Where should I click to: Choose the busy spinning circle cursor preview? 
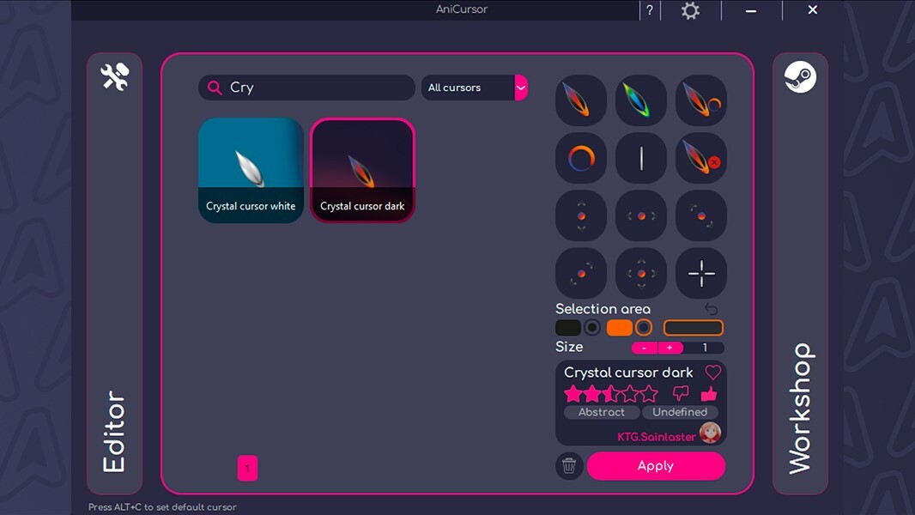581,158
